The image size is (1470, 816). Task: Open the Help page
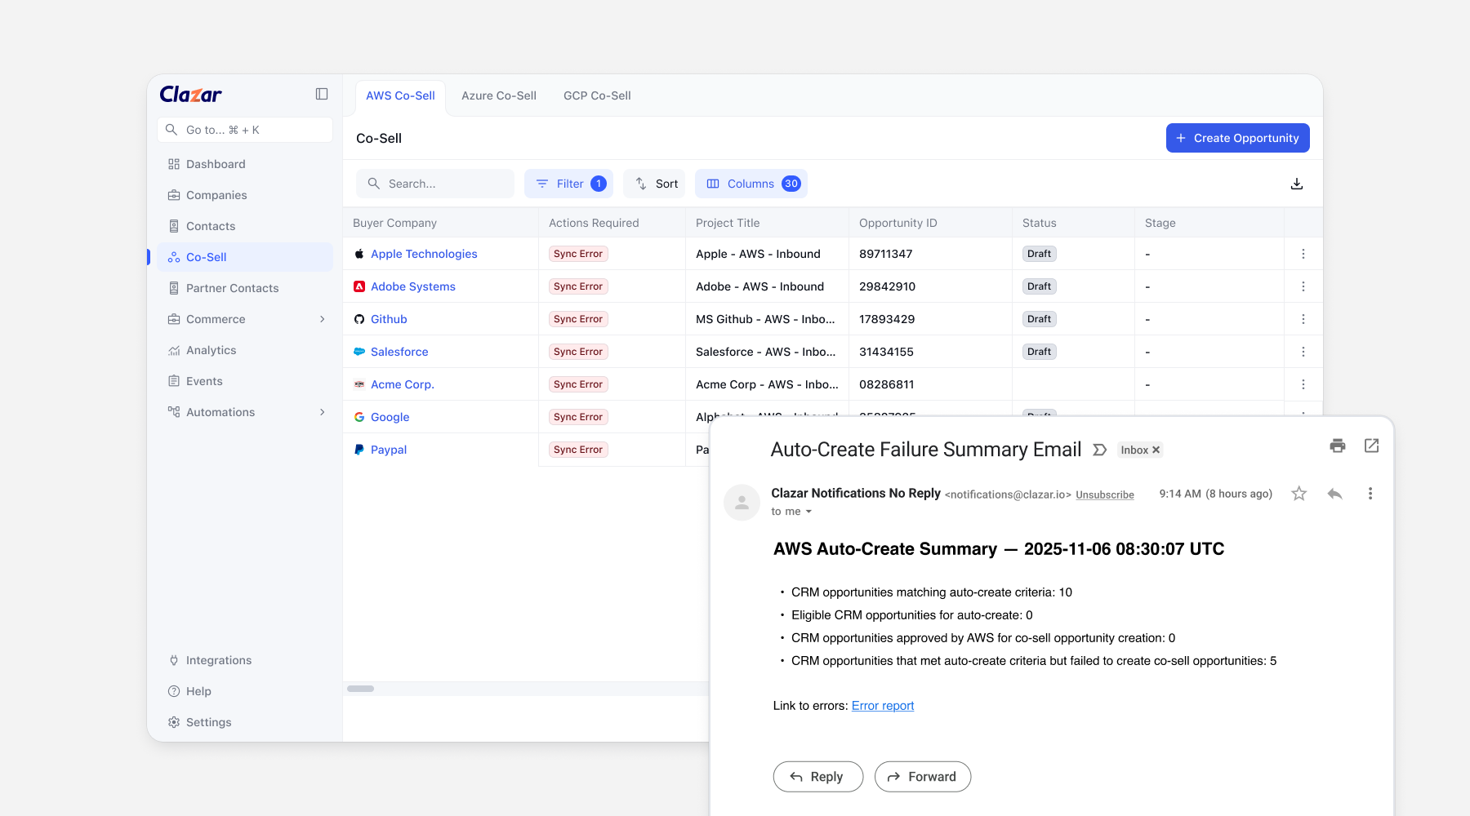245,691
